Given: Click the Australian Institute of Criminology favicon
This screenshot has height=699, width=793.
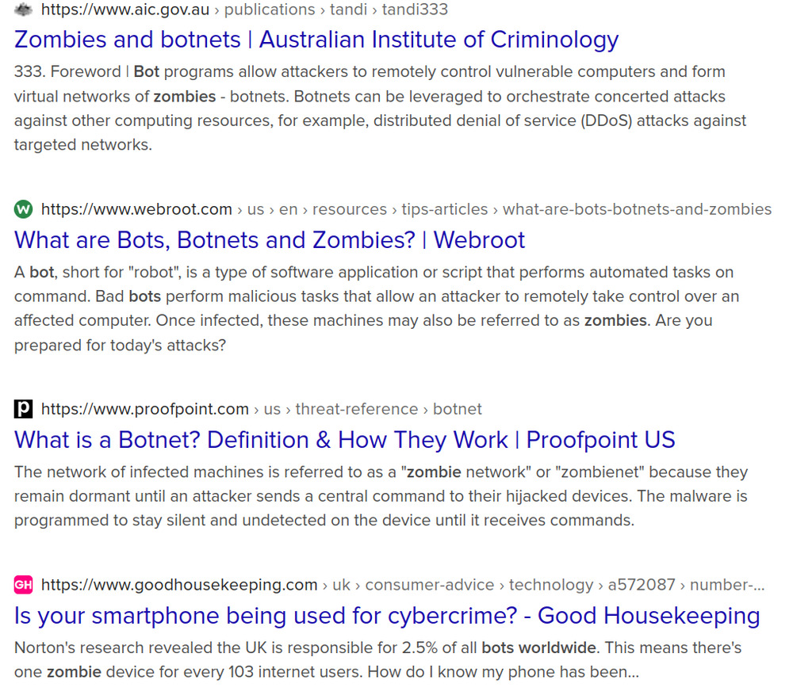Looking at the screenshot, I should tap(24, 10).
